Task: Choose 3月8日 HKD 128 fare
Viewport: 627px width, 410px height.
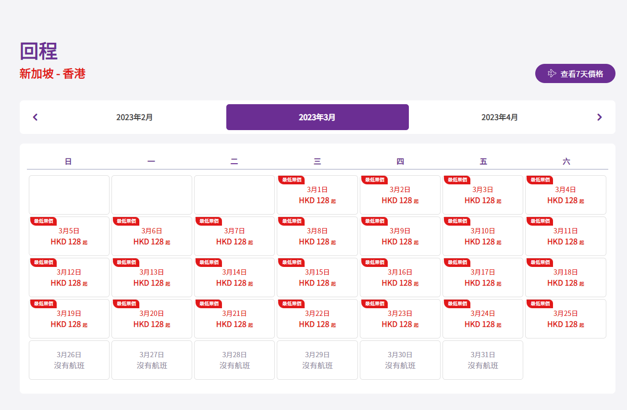Action: 317,237
